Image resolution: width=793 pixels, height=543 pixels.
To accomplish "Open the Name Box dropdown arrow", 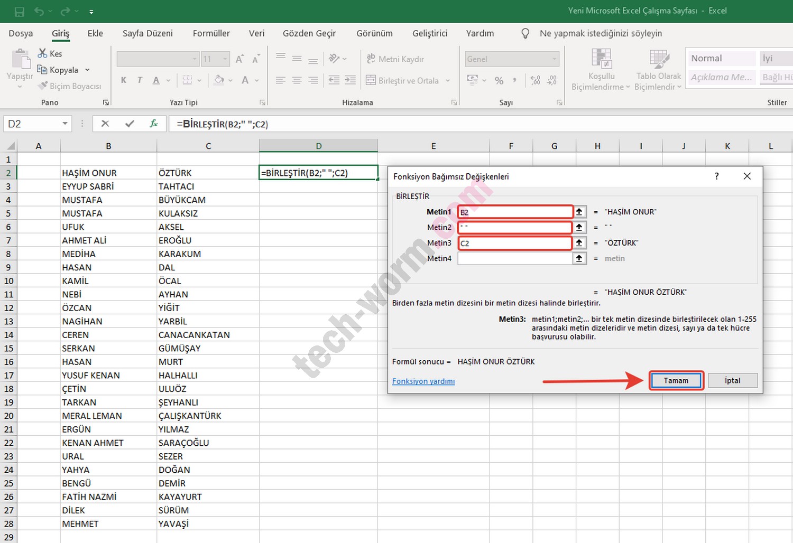I will (x=64, y=124).
